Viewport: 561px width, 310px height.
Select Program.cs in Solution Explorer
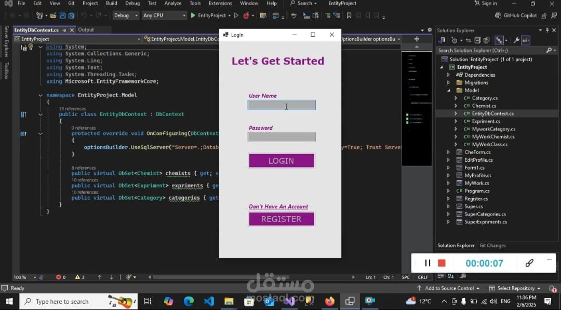[476, 191]
